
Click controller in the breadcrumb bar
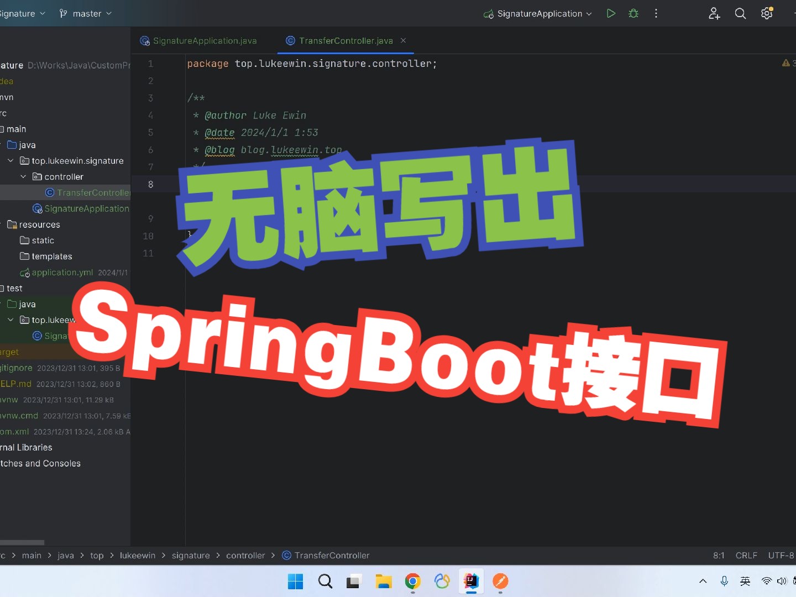click(245, 556)
